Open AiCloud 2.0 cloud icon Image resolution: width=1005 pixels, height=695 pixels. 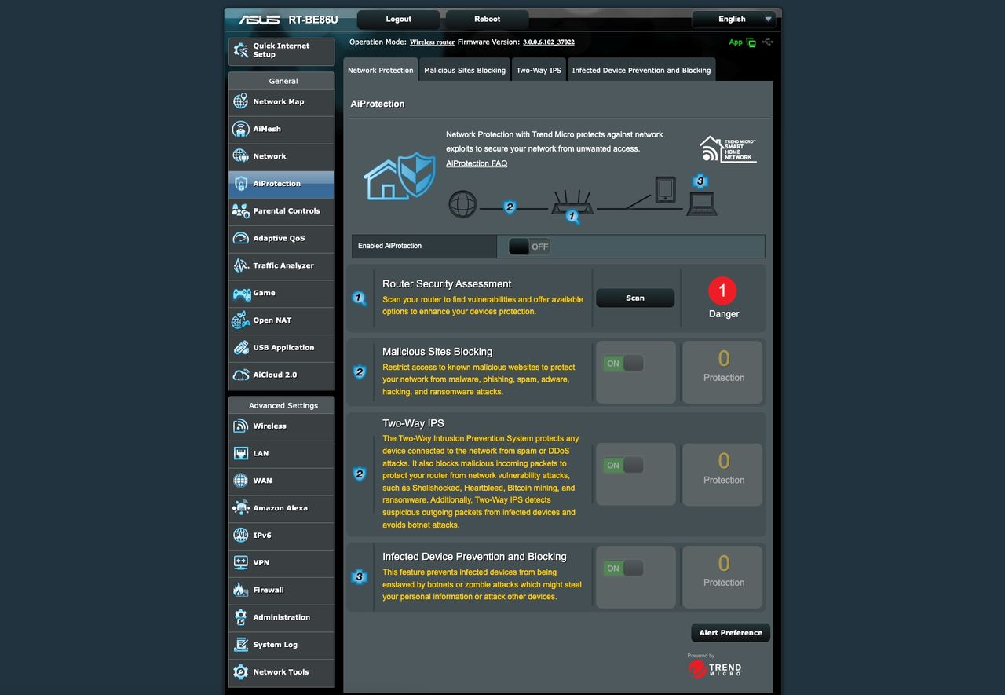pyautogui.click(x=241, y=375)
